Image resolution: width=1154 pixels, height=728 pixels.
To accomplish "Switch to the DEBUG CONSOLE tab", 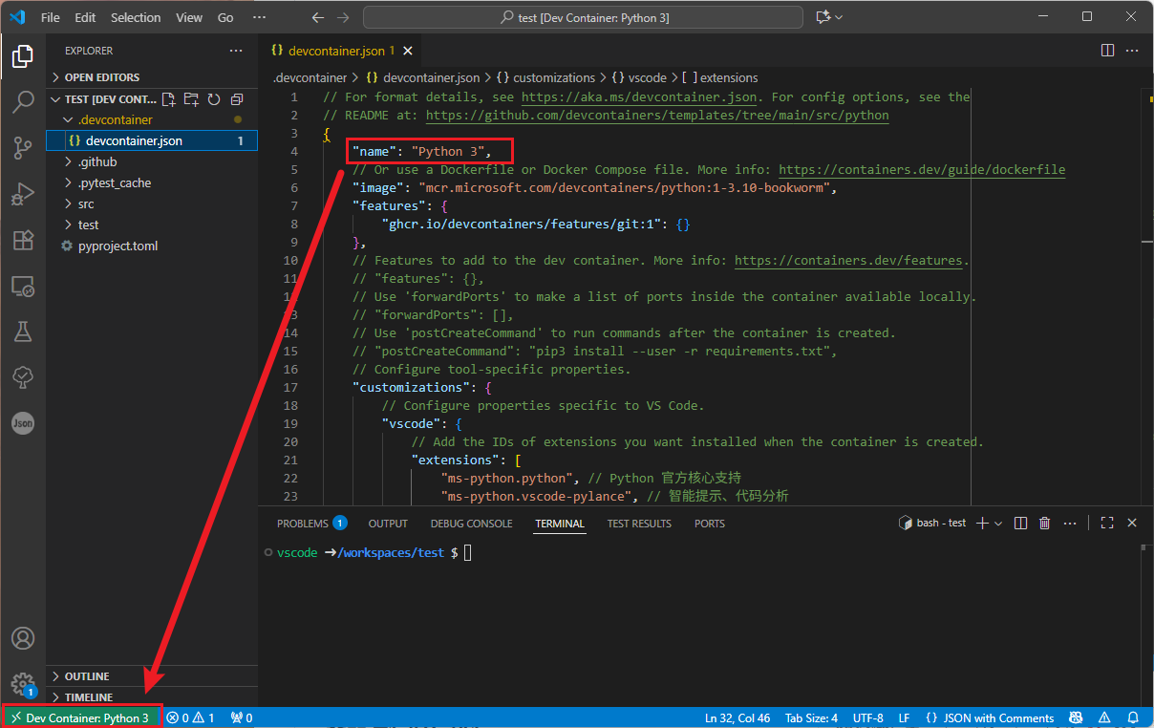I will pyautogui.click(x=471, y=524).
